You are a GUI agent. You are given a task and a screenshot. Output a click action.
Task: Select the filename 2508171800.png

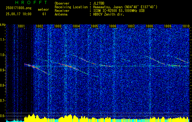tap(19, 8)
